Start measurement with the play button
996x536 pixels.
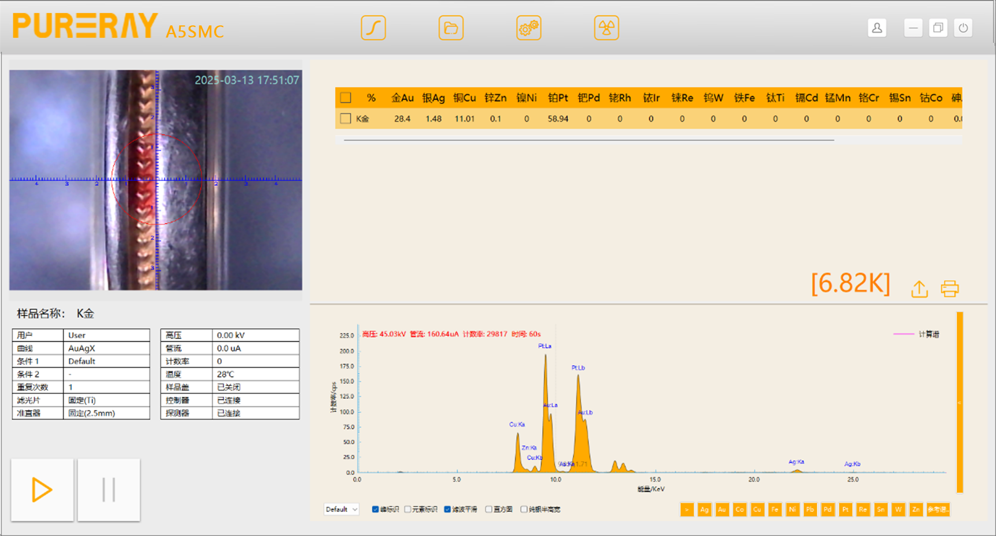tap(42, 490)
